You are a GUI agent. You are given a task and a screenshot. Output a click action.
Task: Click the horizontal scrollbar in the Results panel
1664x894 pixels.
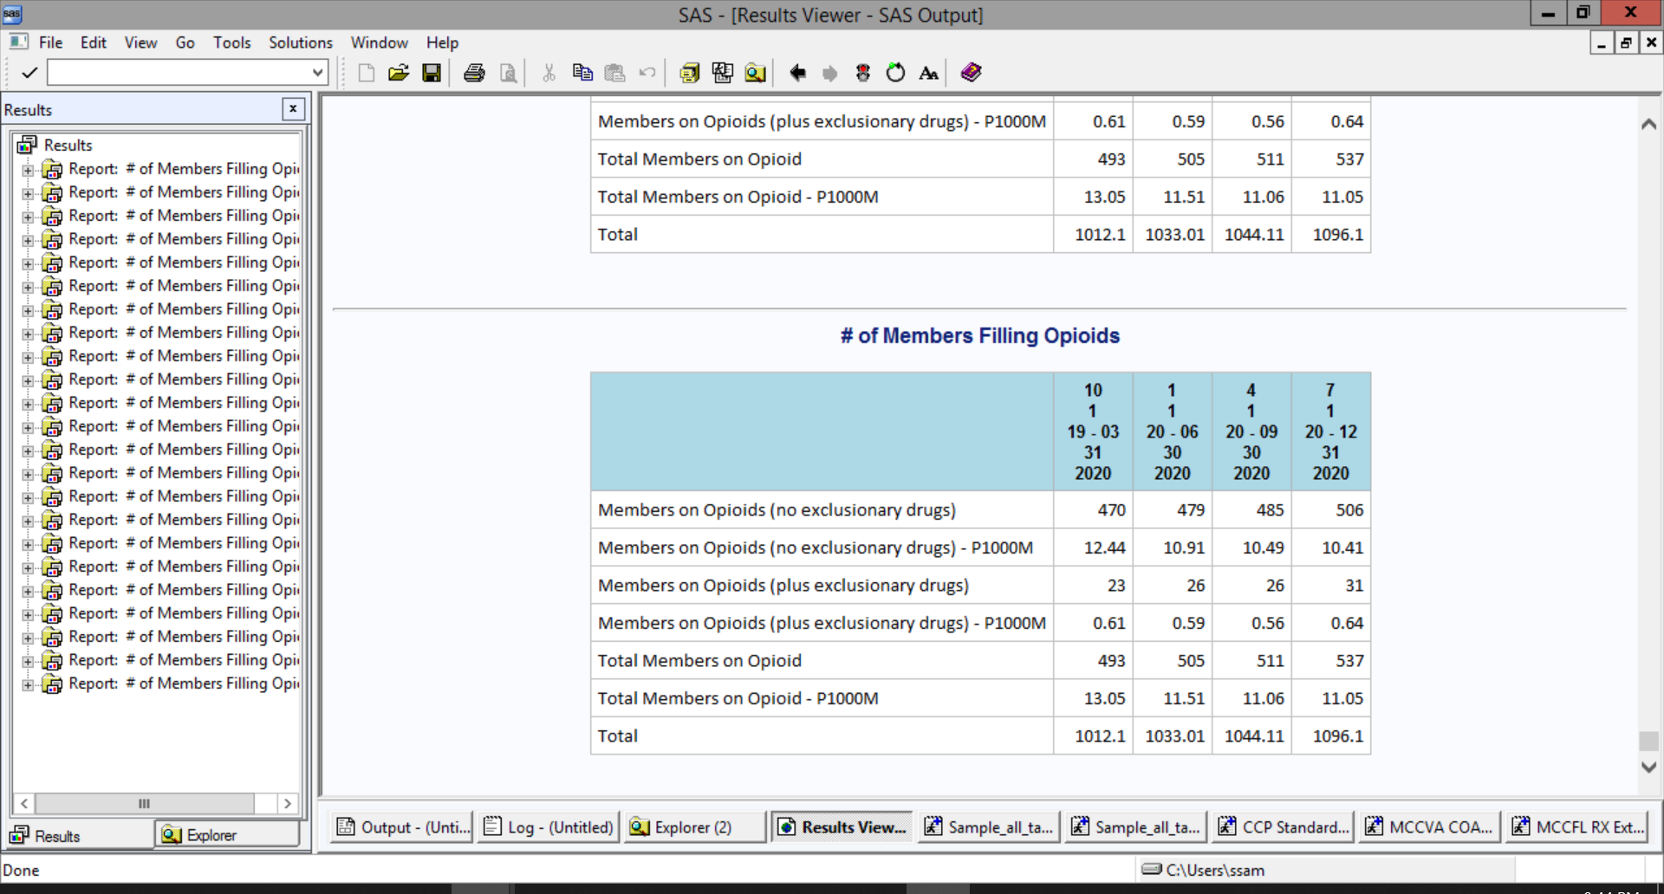pos(144,804)
